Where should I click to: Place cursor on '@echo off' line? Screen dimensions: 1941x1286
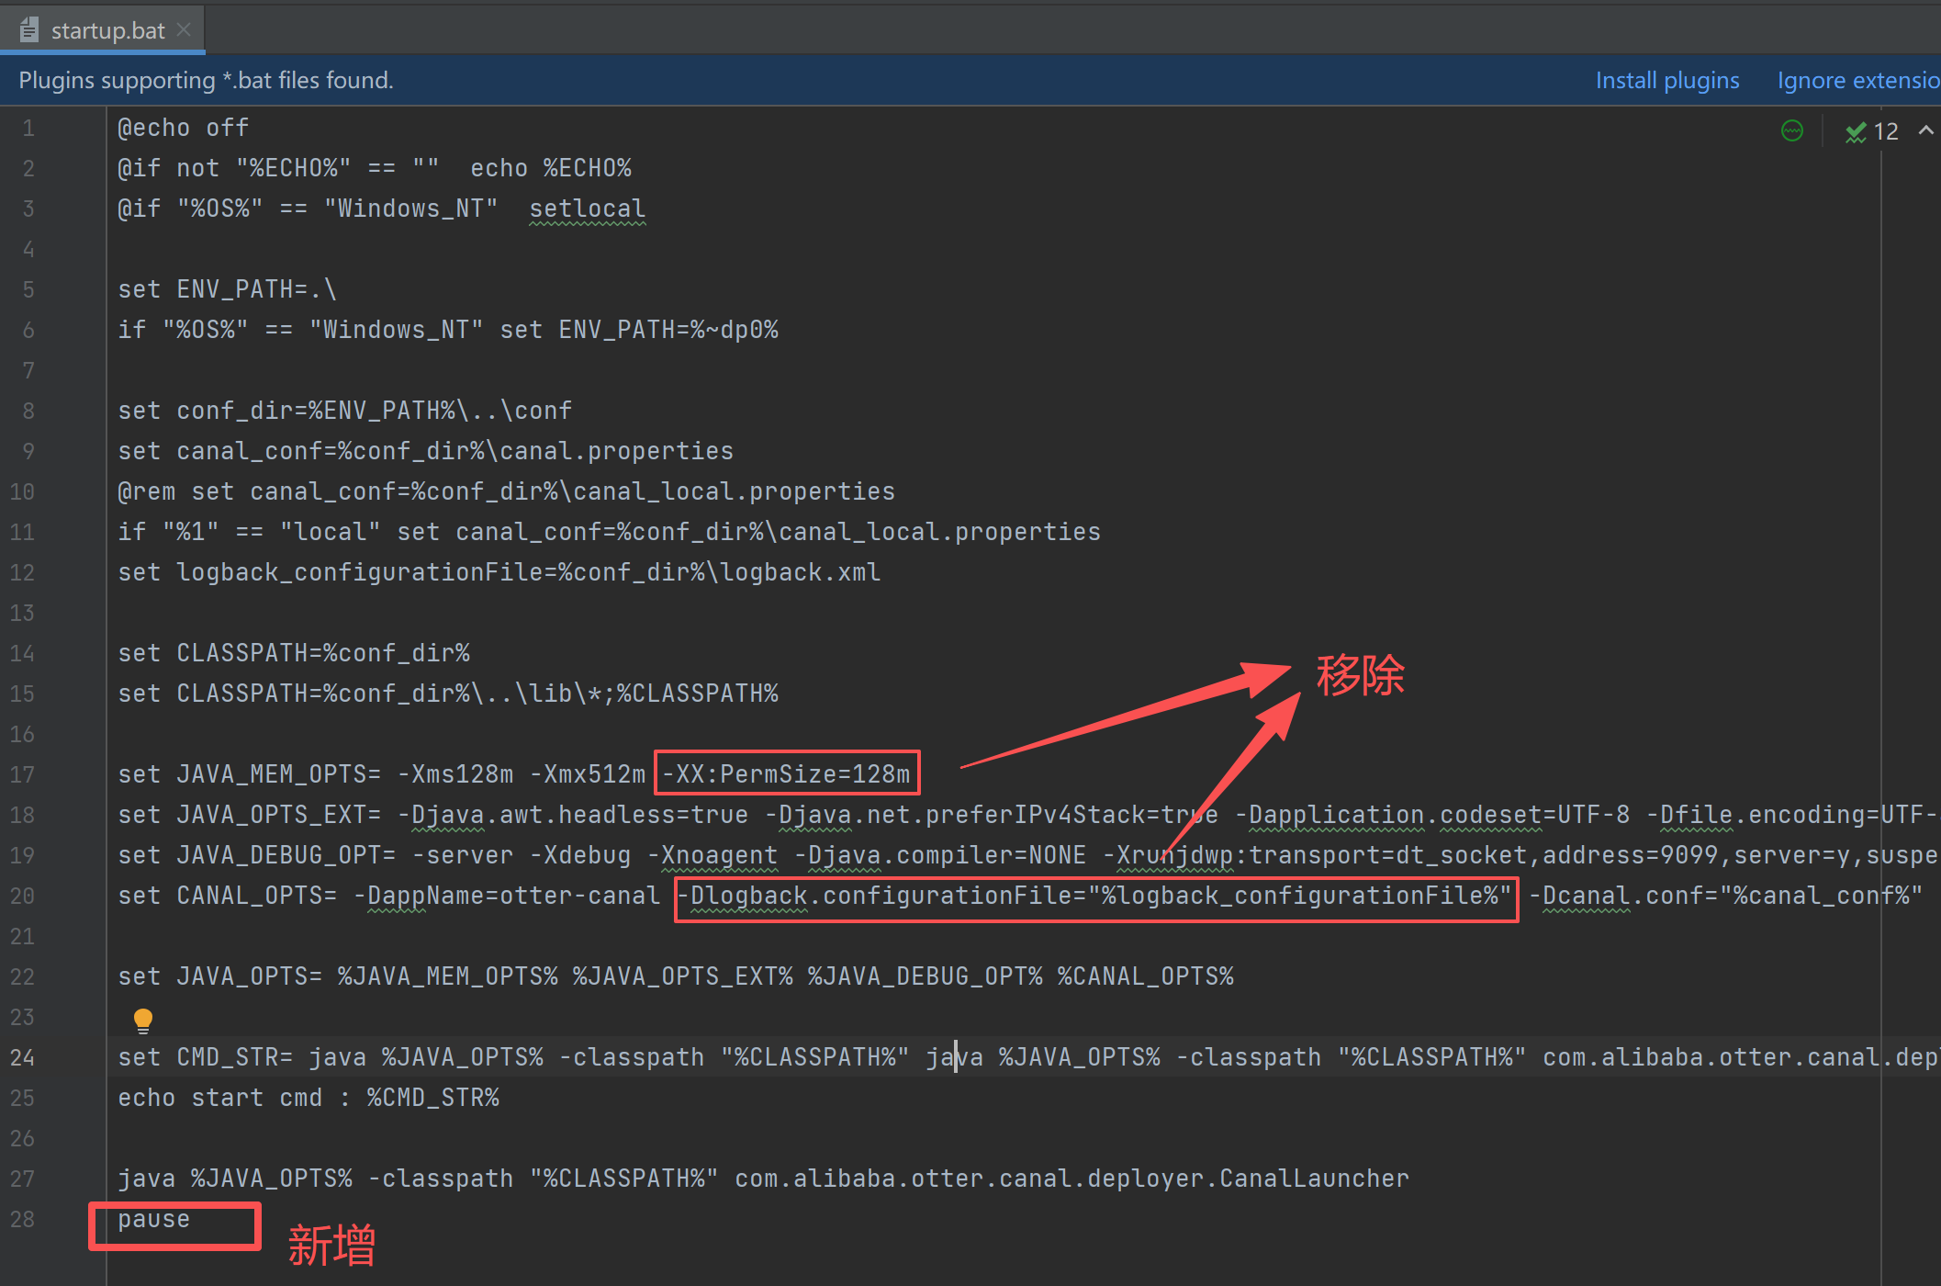pos(183,128)
